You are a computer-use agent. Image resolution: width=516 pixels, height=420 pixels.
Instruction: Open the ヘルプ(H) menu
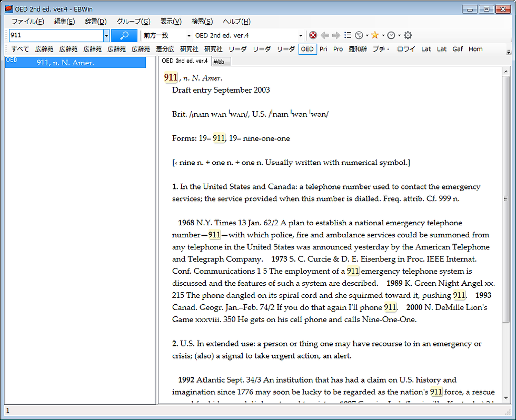[x=236, y=22]
